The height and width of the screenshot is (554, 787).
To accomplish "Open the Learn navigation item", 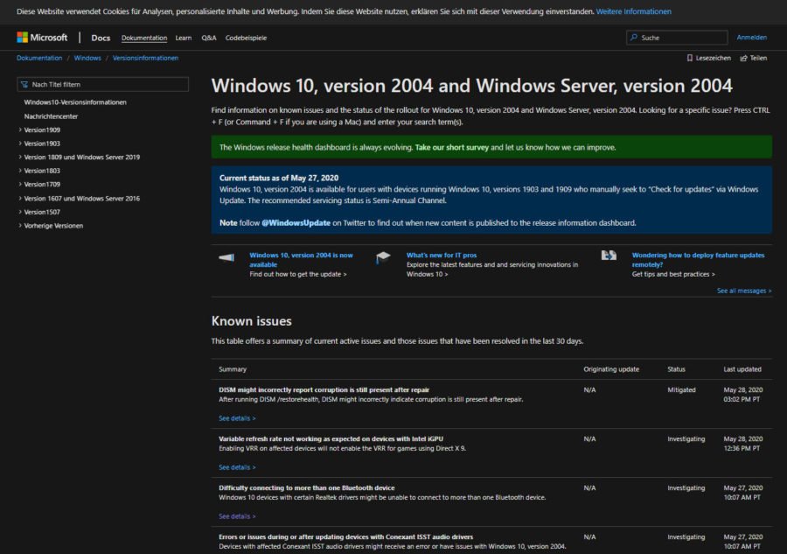I will tap(183, 38).
